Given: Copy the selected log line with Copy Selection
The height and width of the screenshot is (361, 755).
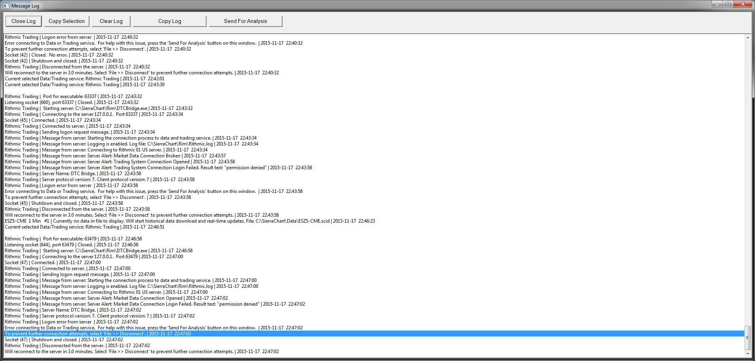Looking at the screenshot, I should pos(66,21).
